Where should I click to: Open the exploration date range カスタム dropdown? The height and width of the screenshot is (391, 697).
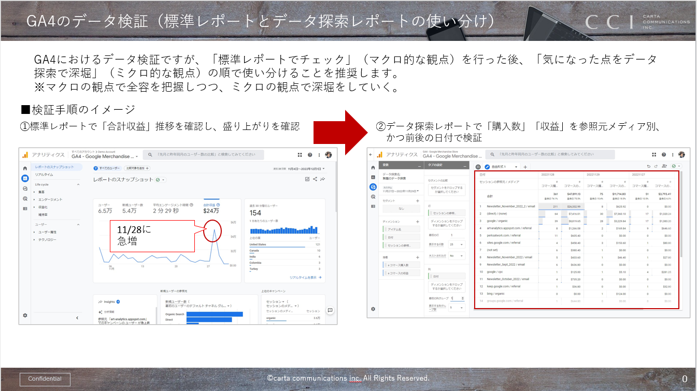(x=401, y=190)
